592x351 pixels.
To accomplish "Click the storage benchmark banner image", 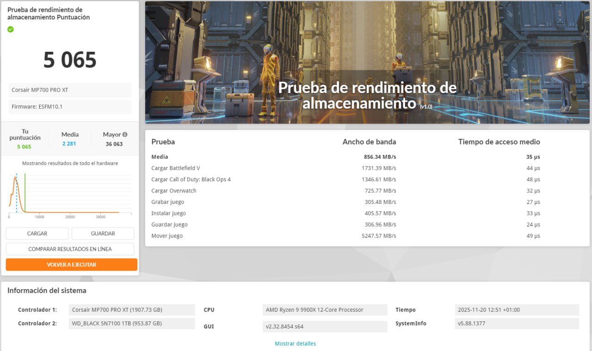I will click(367, 62).
